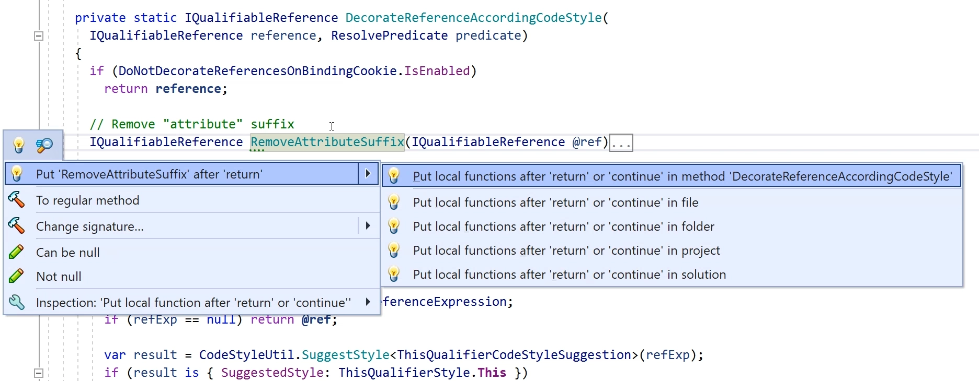Apply Can be null annotation

[191, 253]
